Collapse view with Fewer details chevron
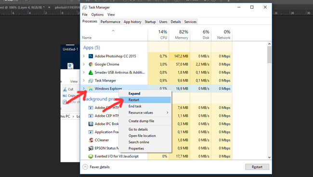 (x=85, y=167)
